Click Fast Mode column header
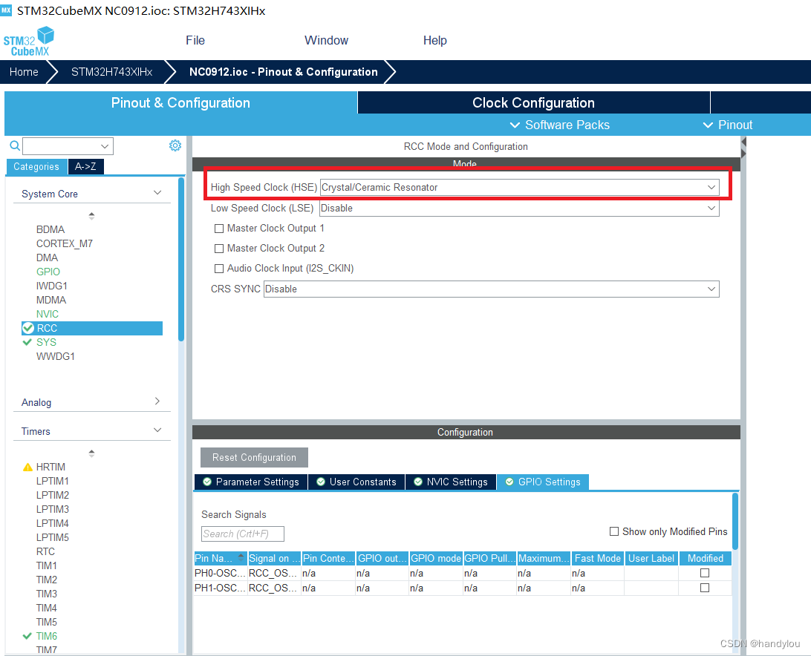Image resolution: width=811 pixels, height=656 pixels. 597,558
